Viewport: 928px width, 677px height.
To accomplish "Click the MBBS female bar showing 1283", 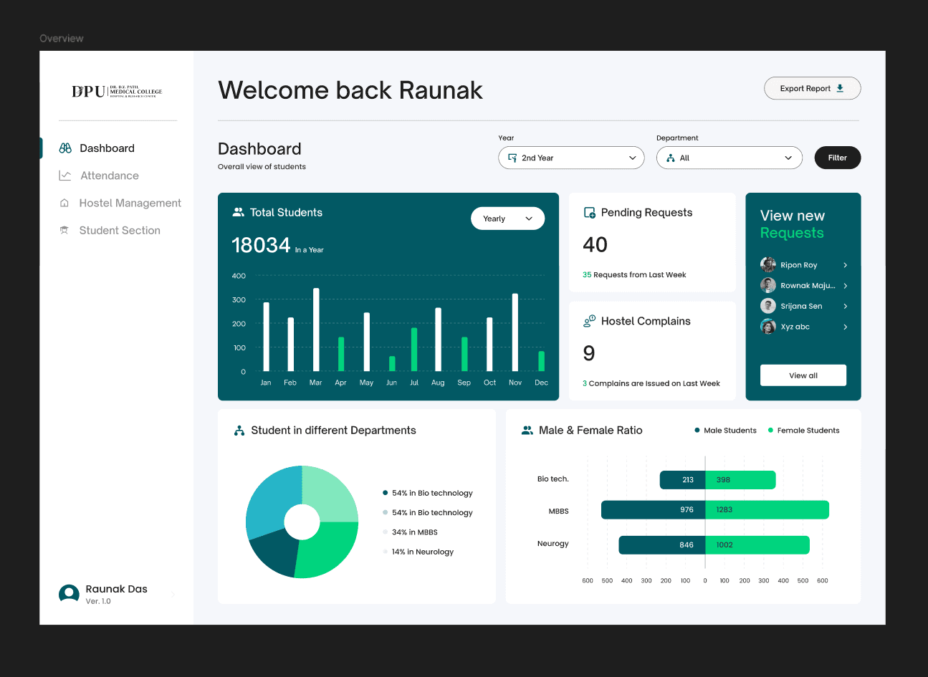I will [767, 510].
